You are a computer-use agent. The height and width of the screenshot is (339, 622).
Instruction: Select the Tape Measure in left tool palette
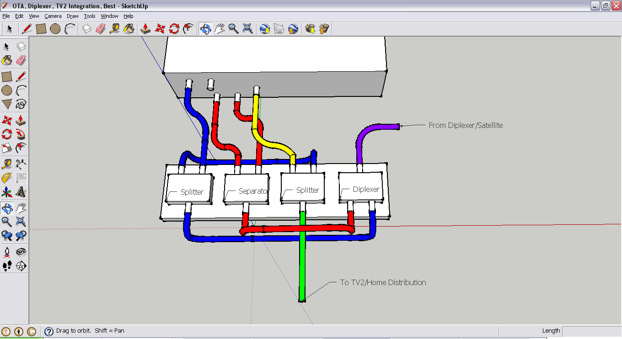click(x=7, y=164)
